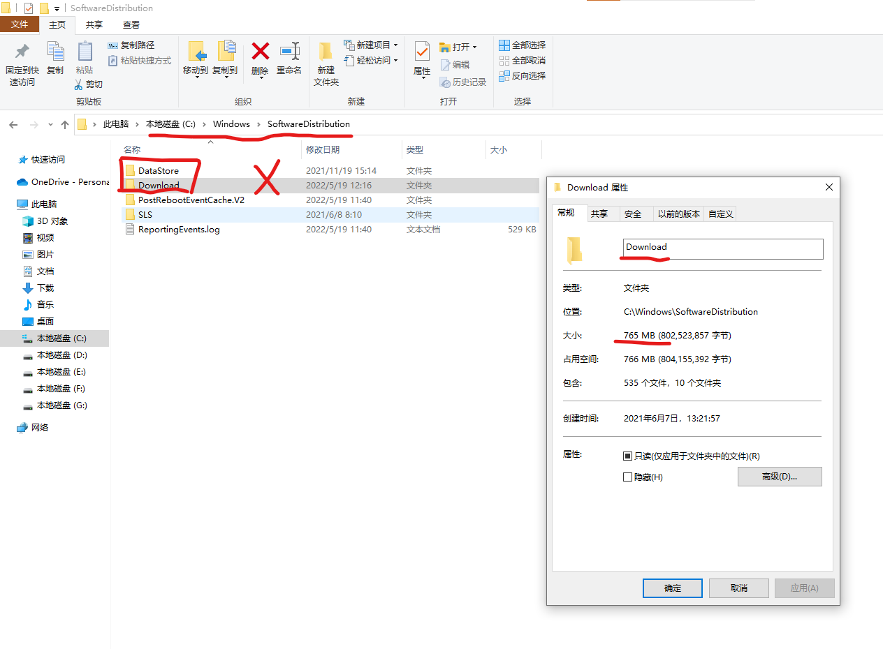Viewport: 883px width, 649px height.
Task: Select Quick access (快速访问) in sidebar
Action: [x=48, y=159]
